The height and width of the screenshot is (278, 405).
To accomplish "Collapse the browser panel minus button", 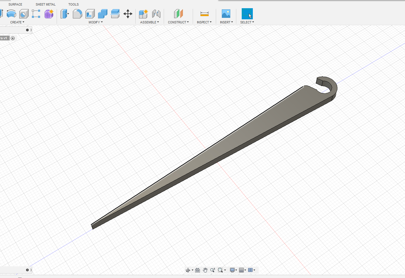I will point(27,30).
